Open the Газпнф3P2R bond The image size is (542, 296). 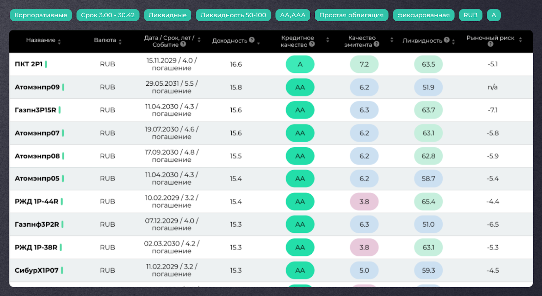[x=37, y=225]
